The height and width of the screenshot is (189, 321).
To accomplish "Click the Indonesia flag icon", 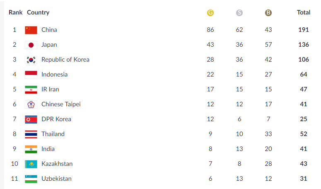I will (31, 75).
